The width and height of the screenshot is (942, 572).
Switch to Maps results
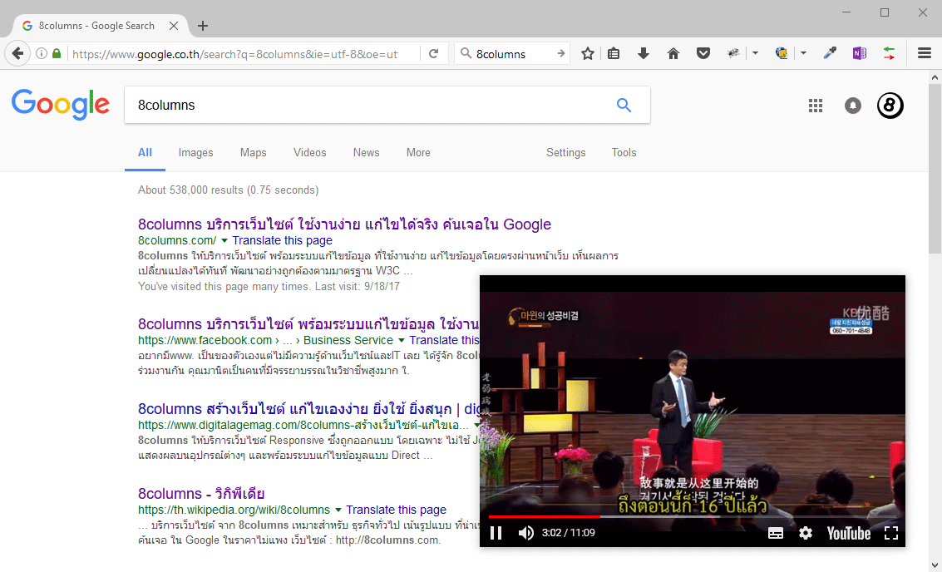(x=253, y=153)
